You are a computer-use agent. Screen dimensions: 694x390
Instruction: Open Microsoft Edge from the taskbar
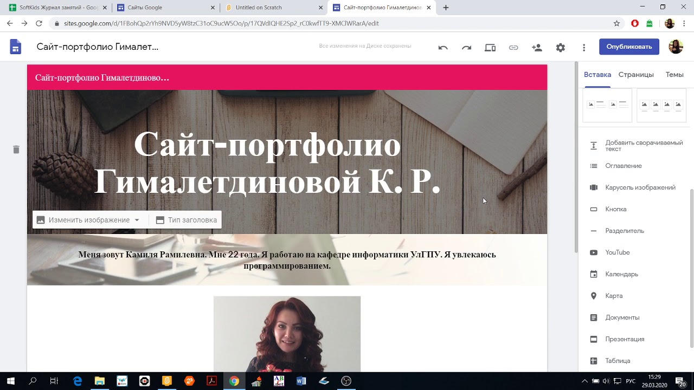(x=78, y=381)
